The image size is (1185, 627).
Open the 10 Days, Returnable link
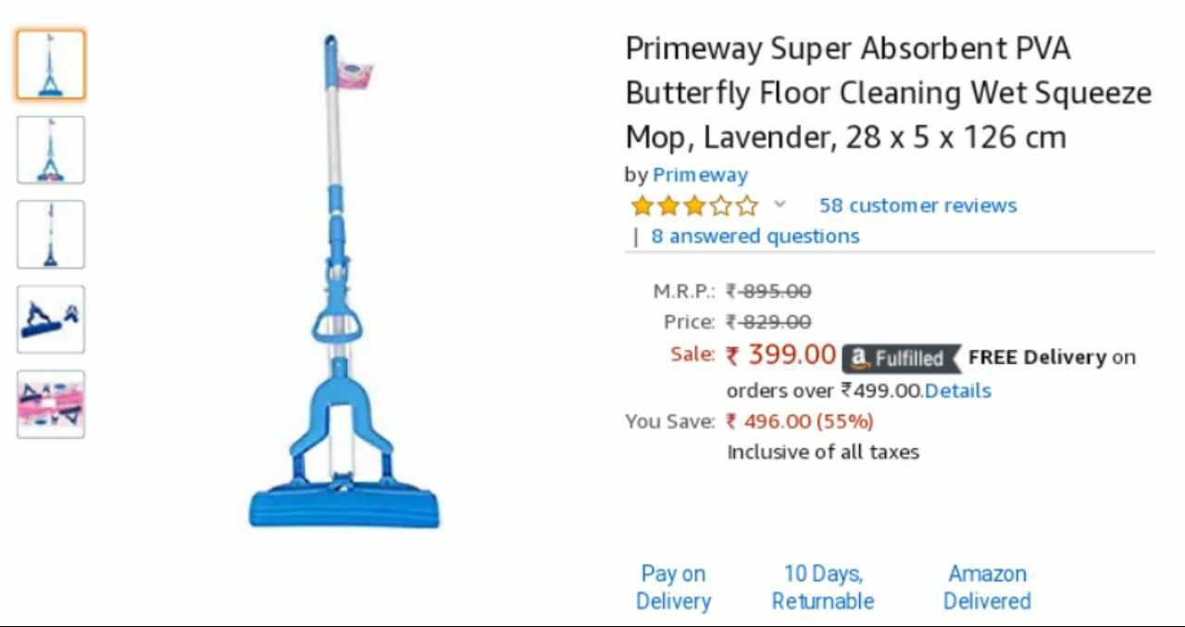coord(823,587)
